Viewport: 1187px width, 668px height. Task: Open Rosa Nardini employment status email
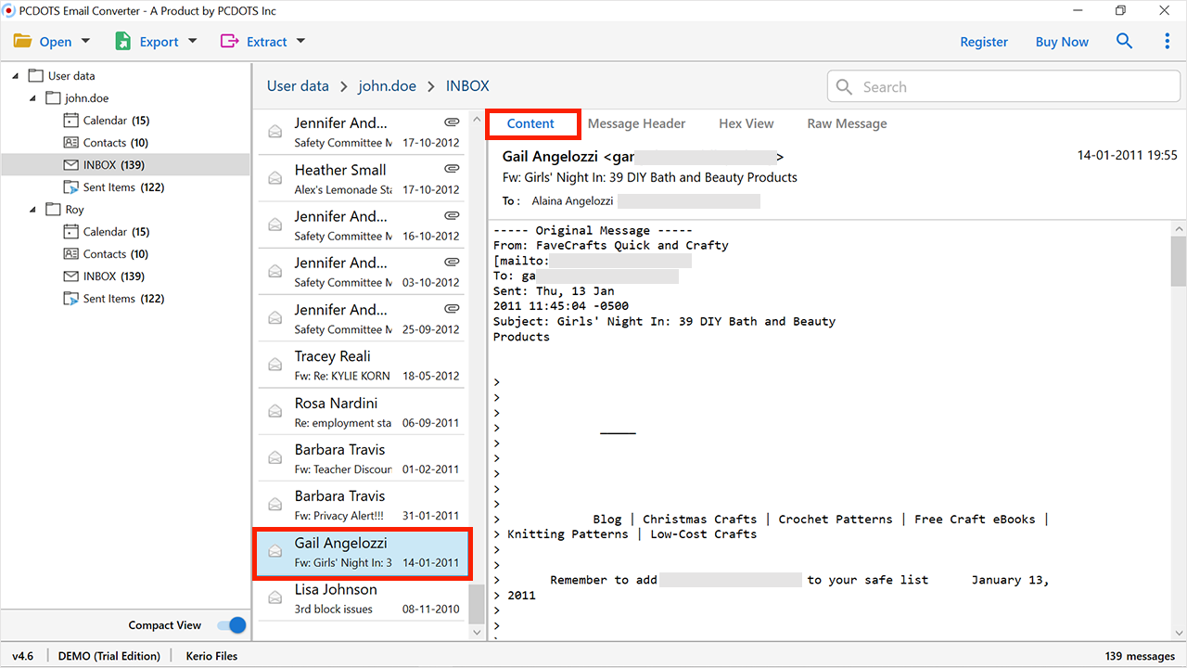click(x=361, y=412)
